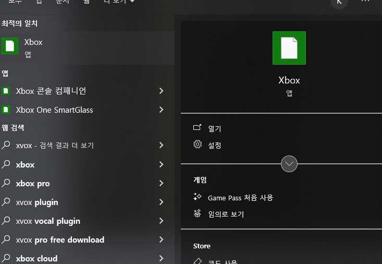The width and height of the screenshot is (382, 264).
Task: Click search icon beside 'xbox cloud'
Action: click(6, 258)
